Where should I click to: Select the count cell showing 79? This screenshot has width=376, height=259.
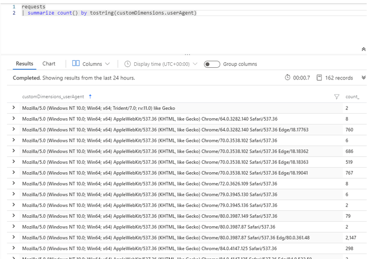pos(348,216)
